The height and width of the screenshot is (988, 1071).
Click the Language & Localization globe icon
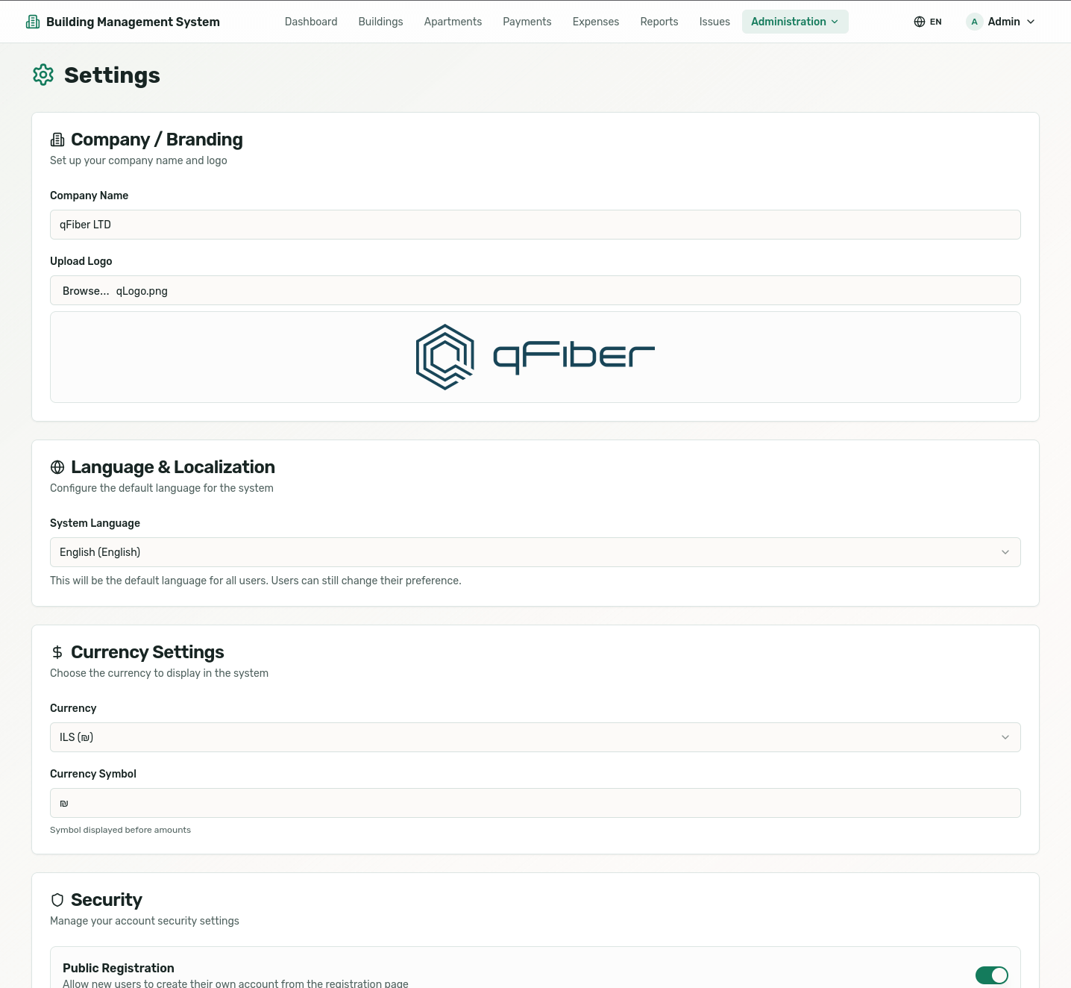57,467
